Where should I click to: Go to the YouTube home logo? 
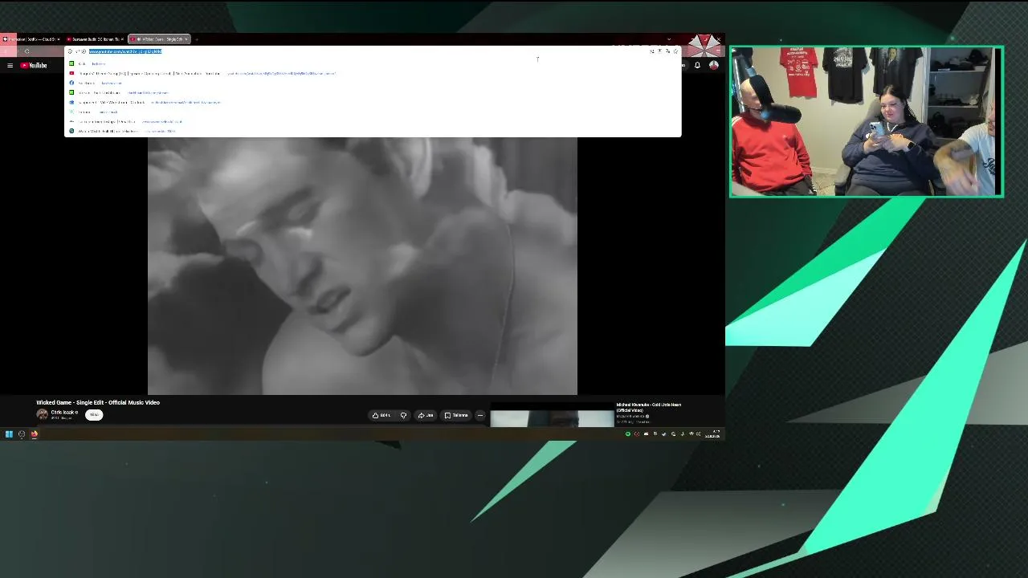click(34, 65)
